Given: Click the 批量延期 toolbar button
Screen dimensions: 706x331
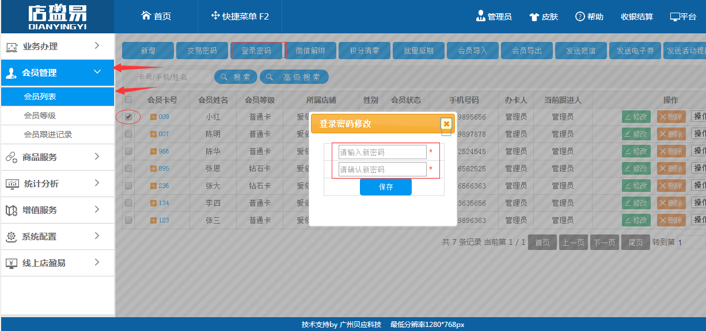Looking at the screenshot, I should 418,51.
